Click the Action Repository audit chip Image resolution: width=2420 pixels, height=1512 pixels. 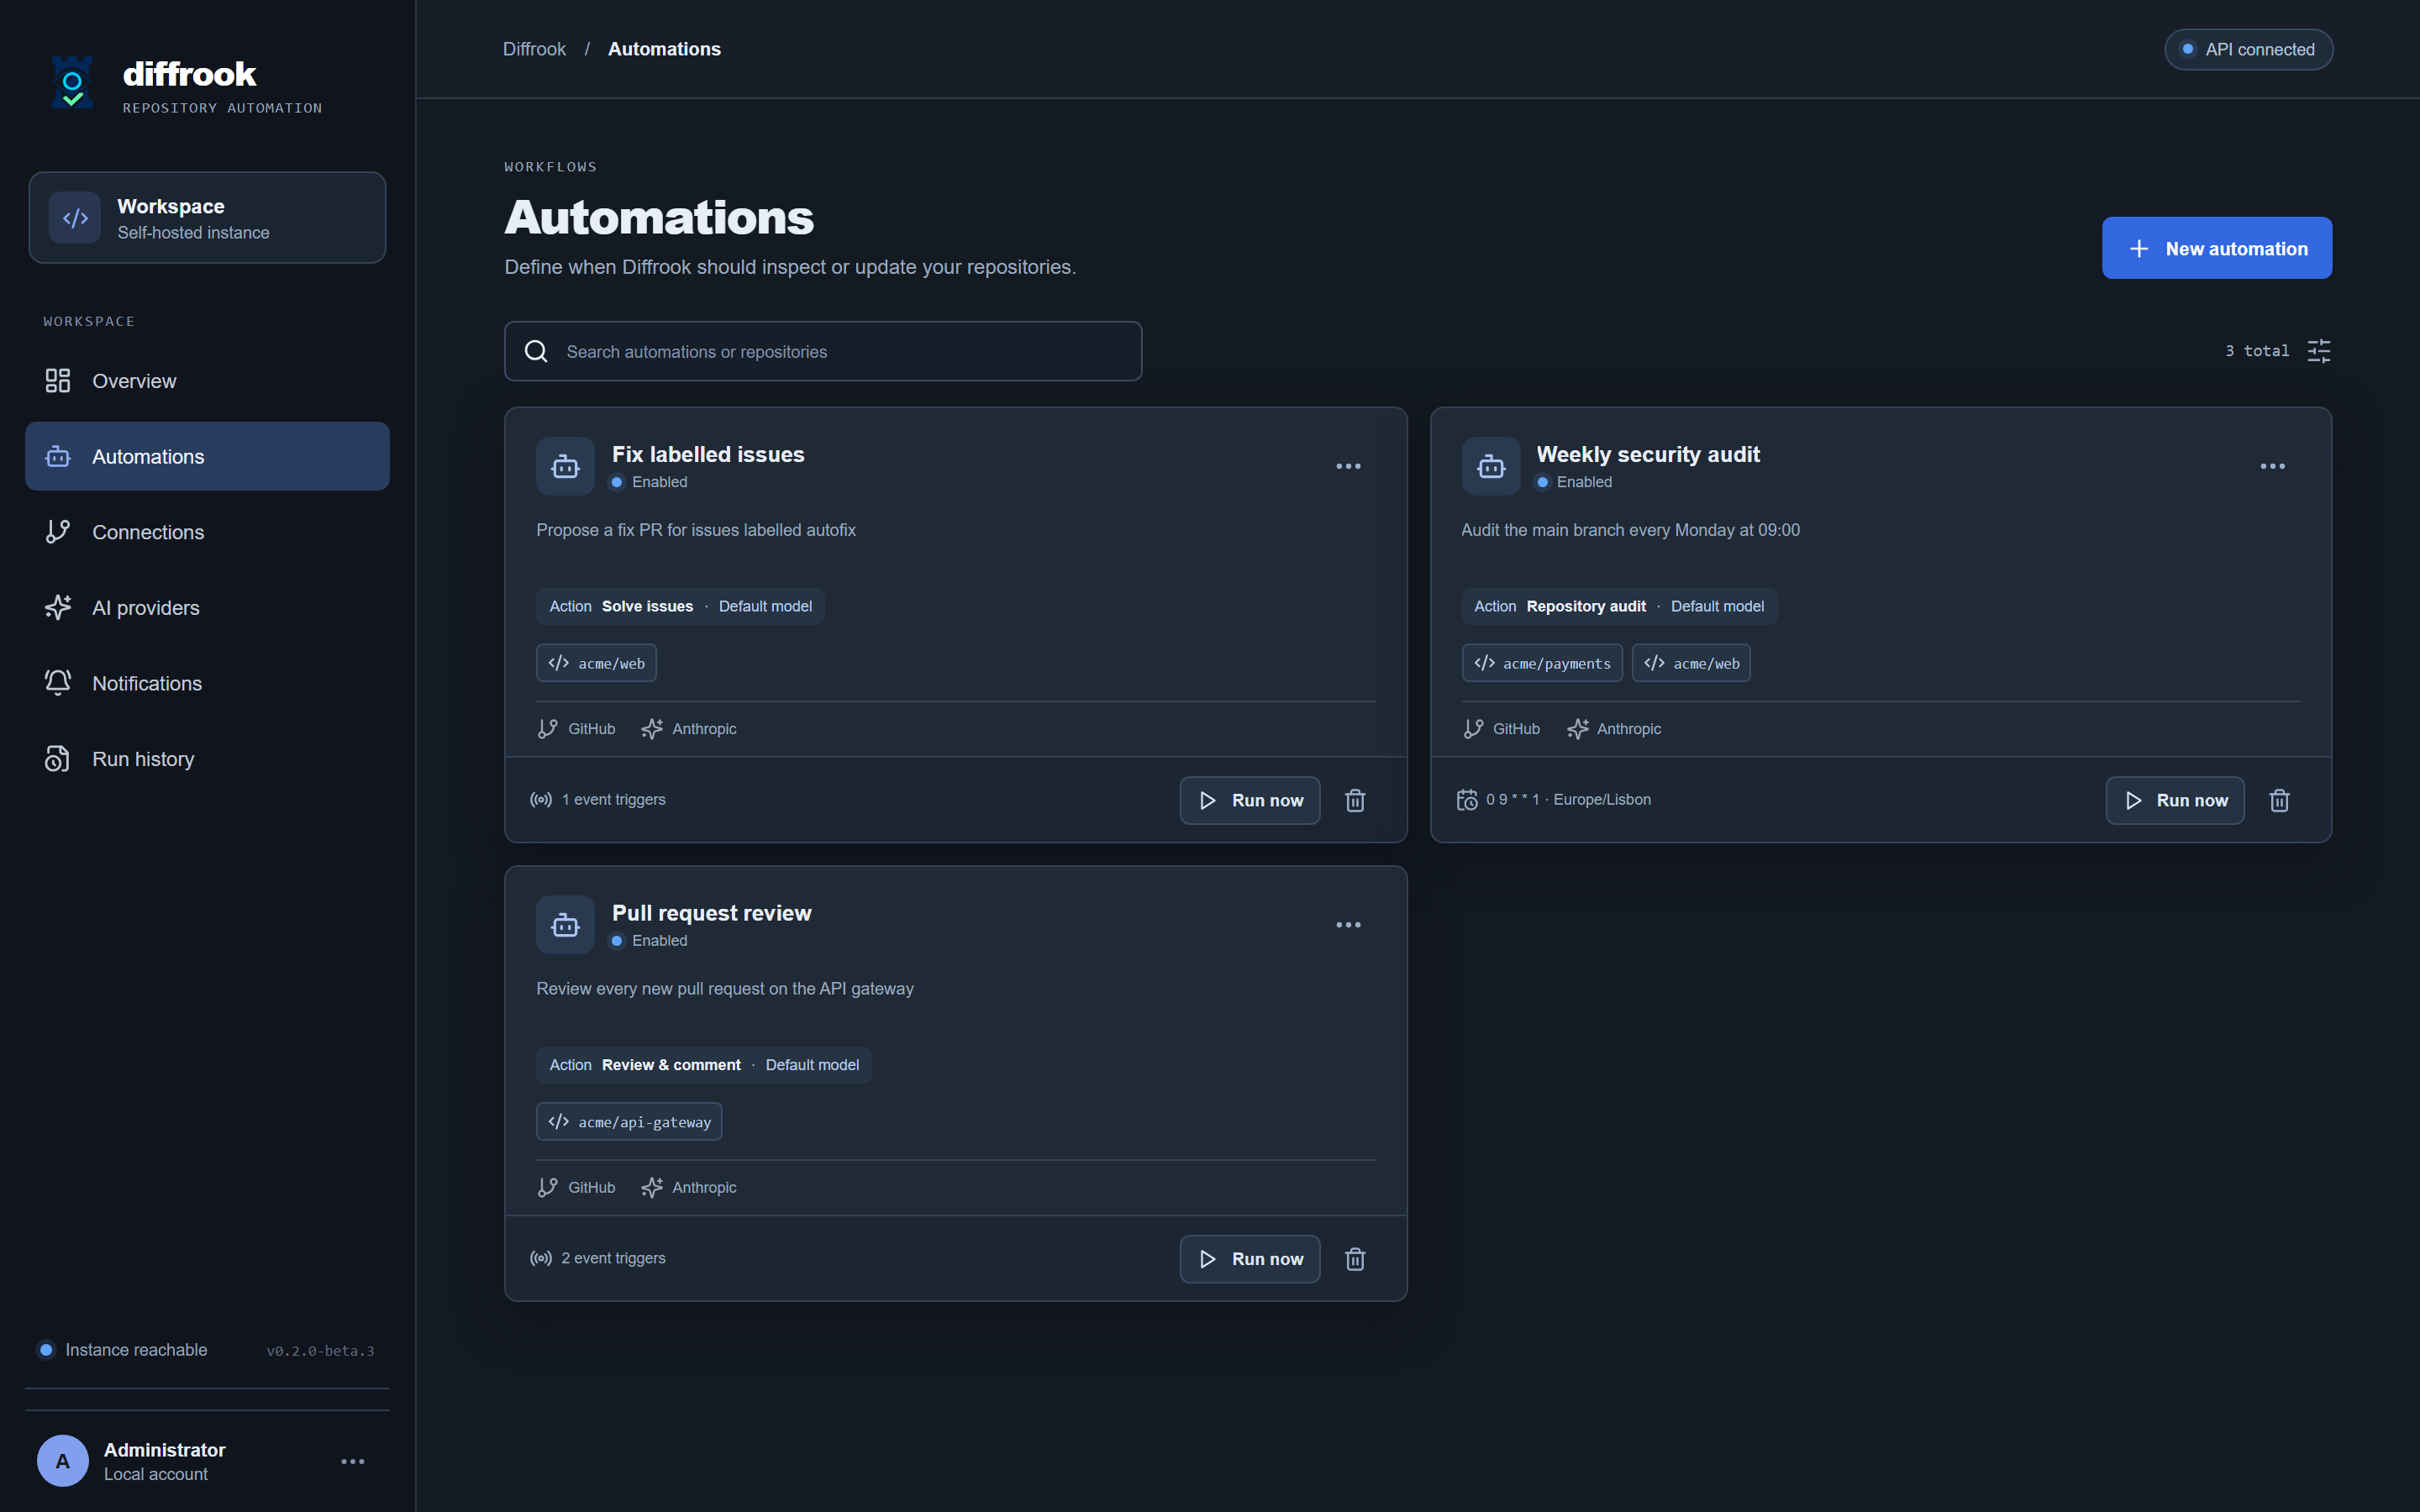point(1619,606)
